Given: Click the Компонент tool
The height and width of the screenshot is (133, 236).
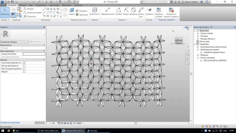Looking at the screenshot, I should tap(95, 11).
